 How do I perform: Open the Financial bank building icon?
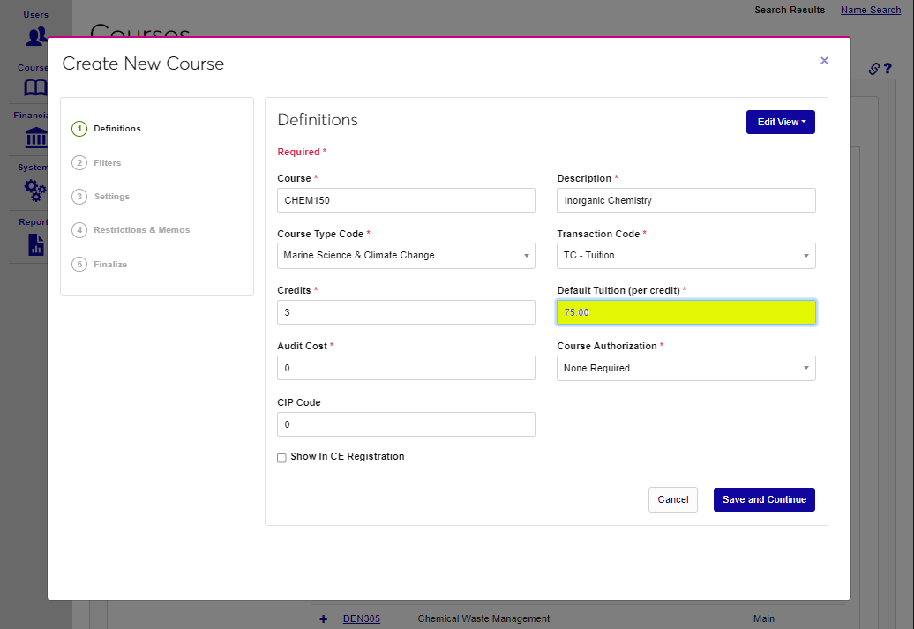(35, 138)
